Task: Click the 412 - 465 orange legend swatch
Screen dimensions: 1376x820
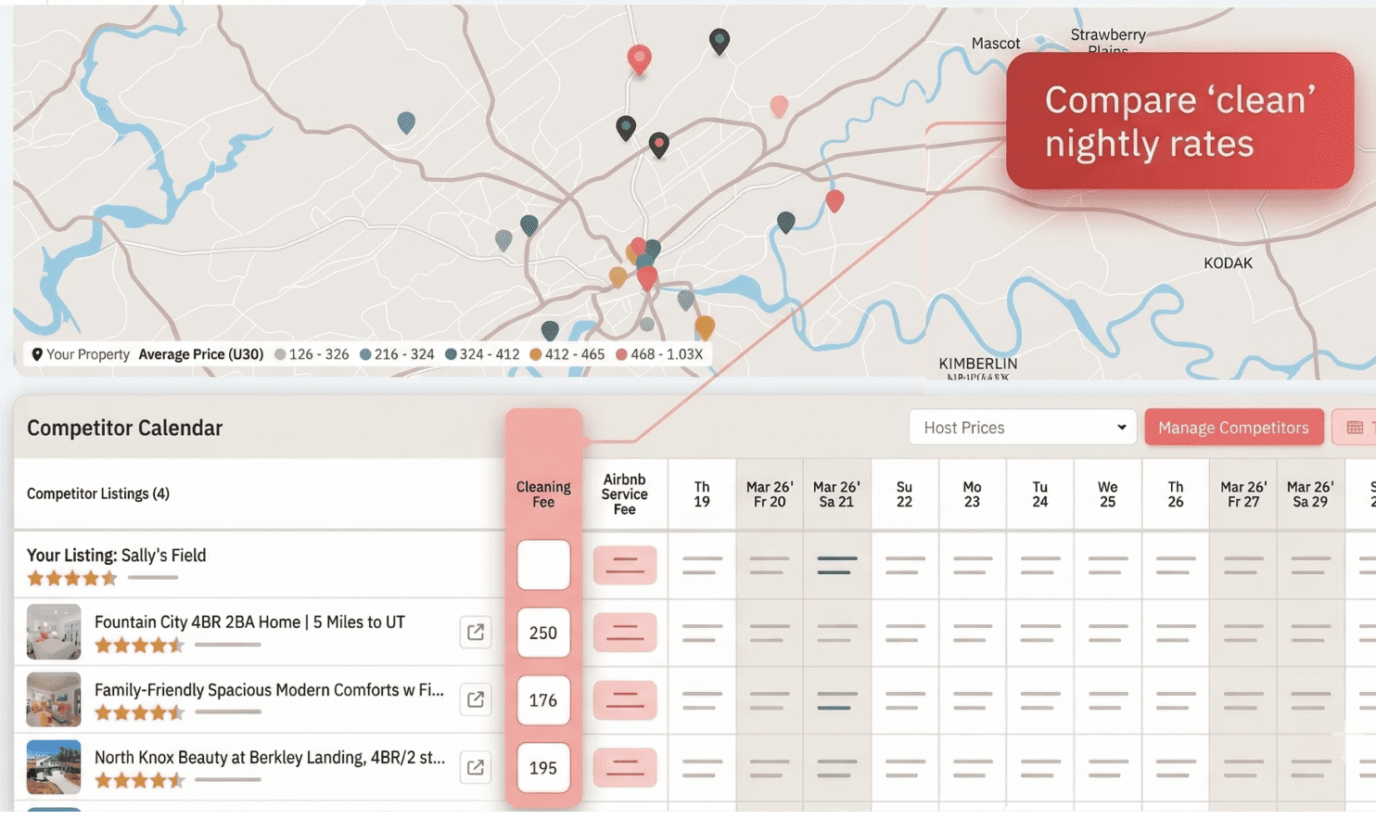Action: point(535,354)
